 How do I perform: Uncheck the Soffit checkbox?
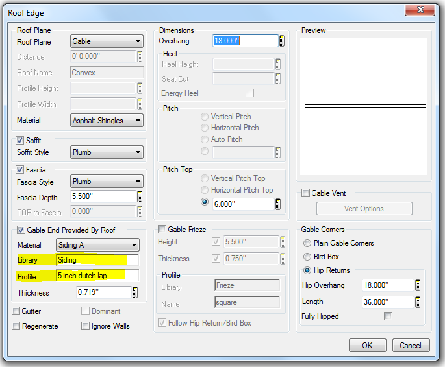pyautogui.click(x=19, y=141)
